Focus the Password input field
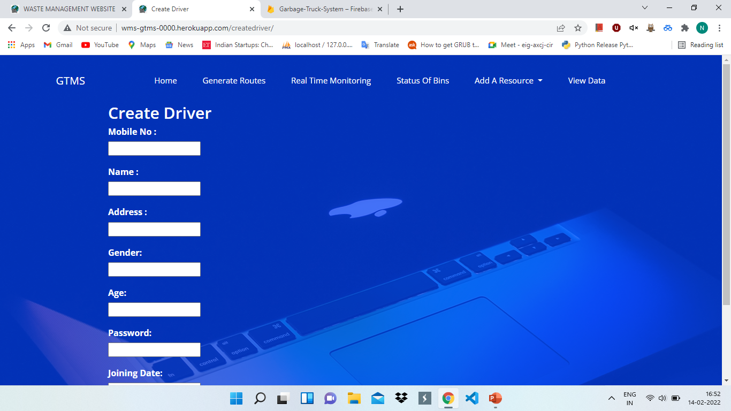 coord(154,350)
